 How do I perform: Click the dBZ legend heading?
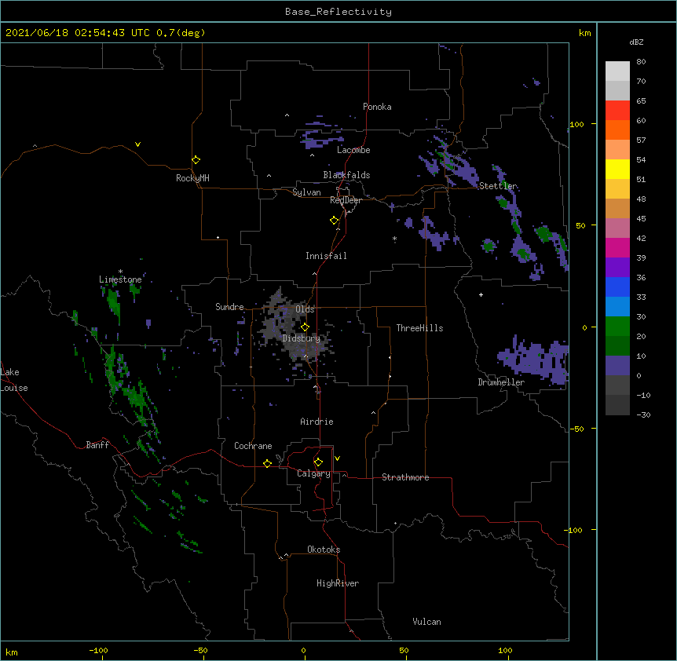(636, 42)
